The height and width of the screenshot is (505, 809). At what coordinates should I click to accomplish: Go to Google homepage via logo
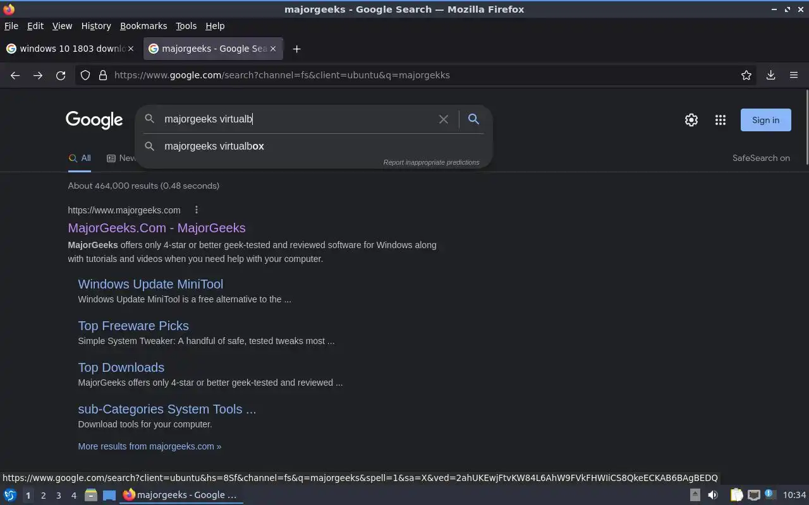94,120
